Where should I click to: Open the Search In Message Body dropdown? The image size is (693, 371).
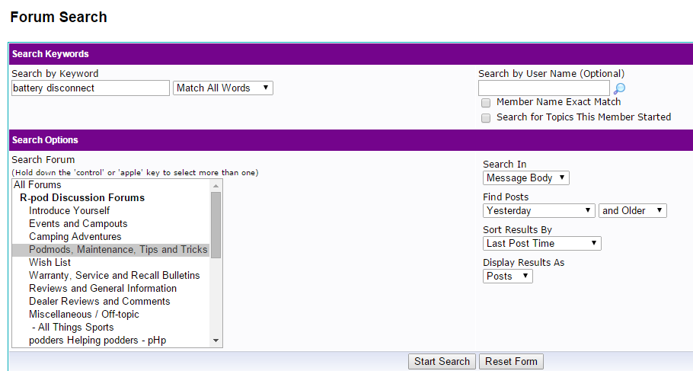coord(526,178)
